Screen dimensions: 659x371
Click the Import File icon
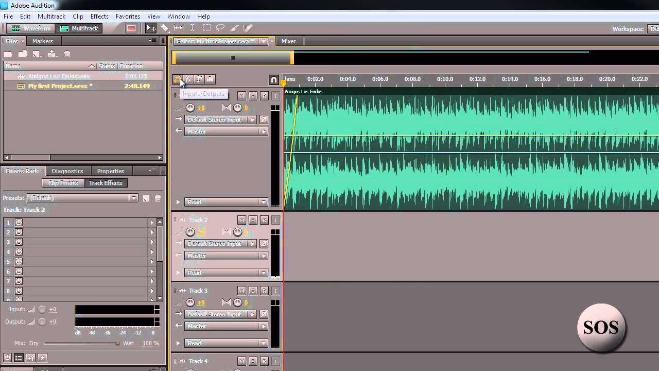(23, 54)
